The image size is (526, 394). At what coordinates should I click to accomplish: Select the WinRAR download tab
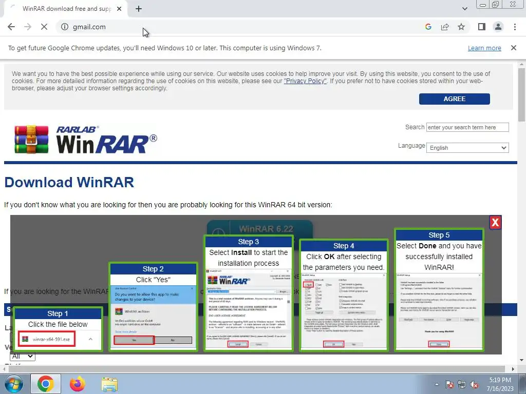click(x=65, y=9)
